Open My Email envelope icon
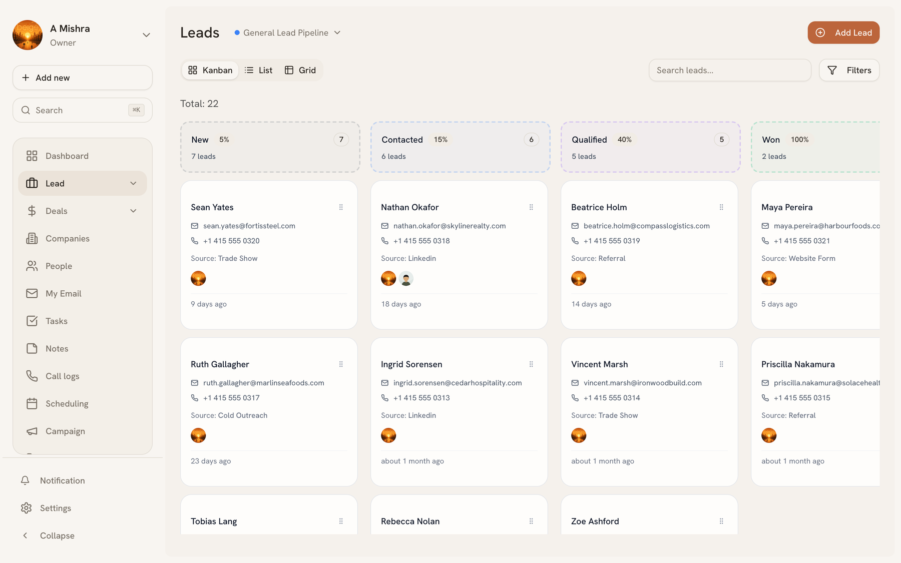 point(32,294)
